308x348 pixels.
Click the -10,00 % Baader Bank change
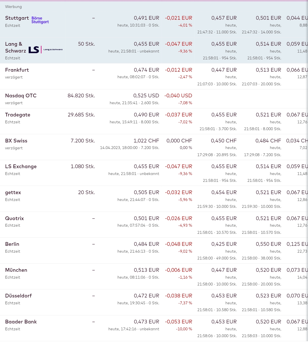pos(184,329)
